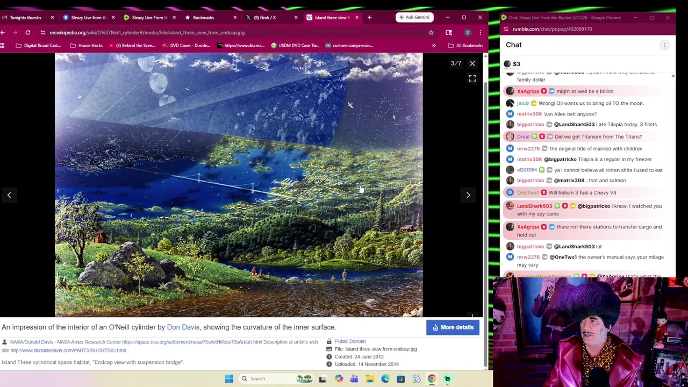Open File Explorer from the taskbar
This screenshot has width=688, height=387.
pyautogui.click(x=370, y=379)
